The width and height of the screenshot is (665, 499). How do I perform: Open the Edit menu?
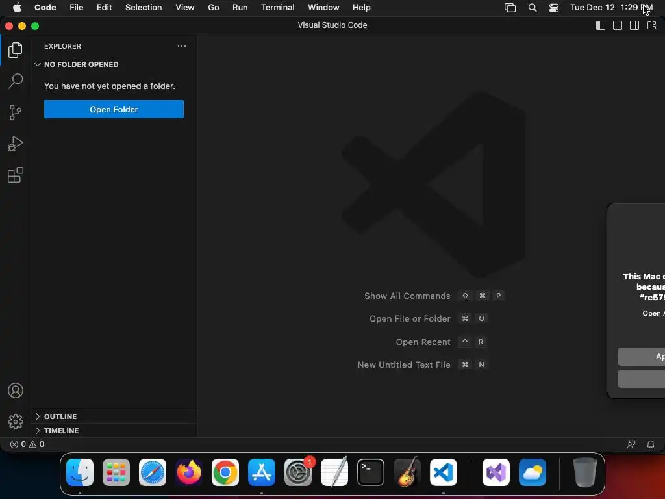click(105, 8)
